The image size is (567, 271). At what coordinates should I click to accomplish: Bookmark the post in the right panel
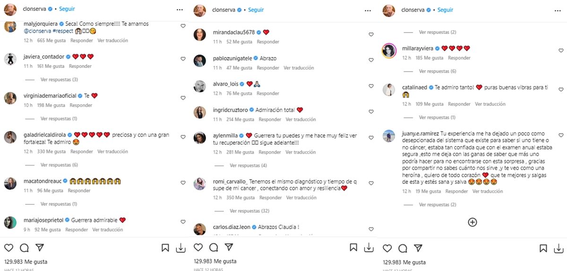(x=543, y=248)
